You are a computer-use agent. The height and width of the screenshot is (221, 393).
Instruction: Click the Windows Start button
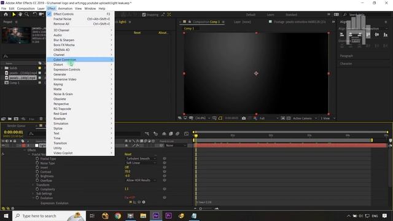point(6,215)
